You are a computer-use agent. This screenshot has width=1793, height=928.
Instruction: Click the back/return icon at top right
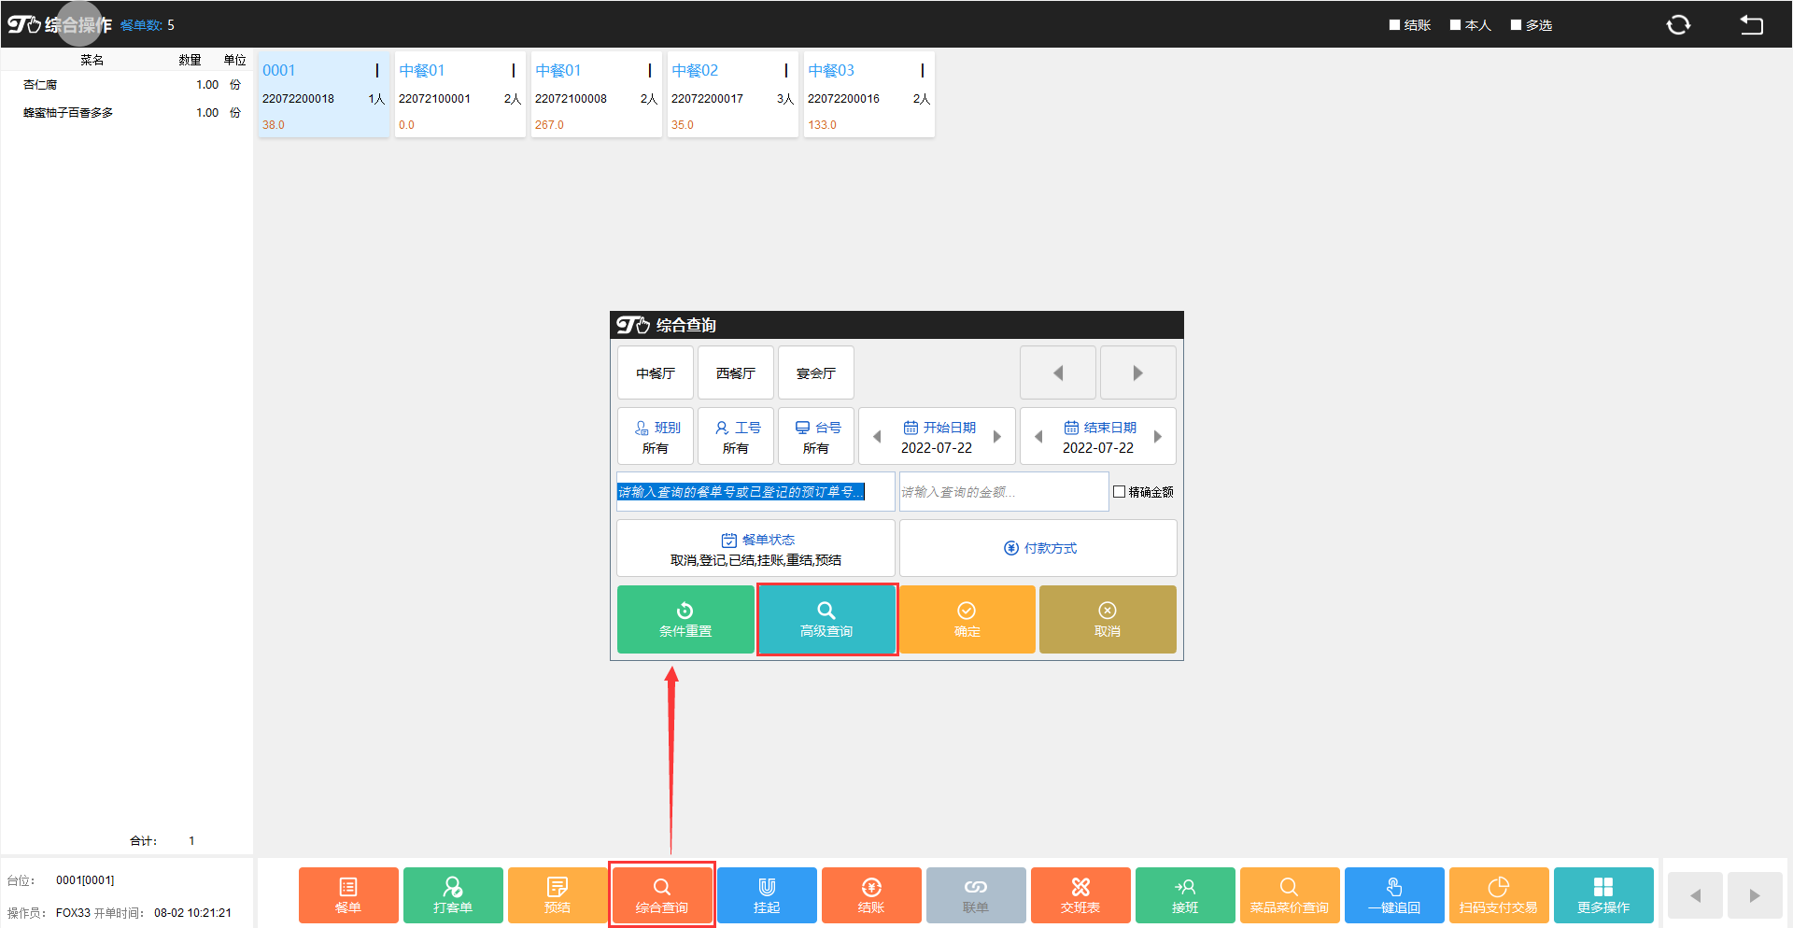pyautogui.click(x=1751, y=25)
